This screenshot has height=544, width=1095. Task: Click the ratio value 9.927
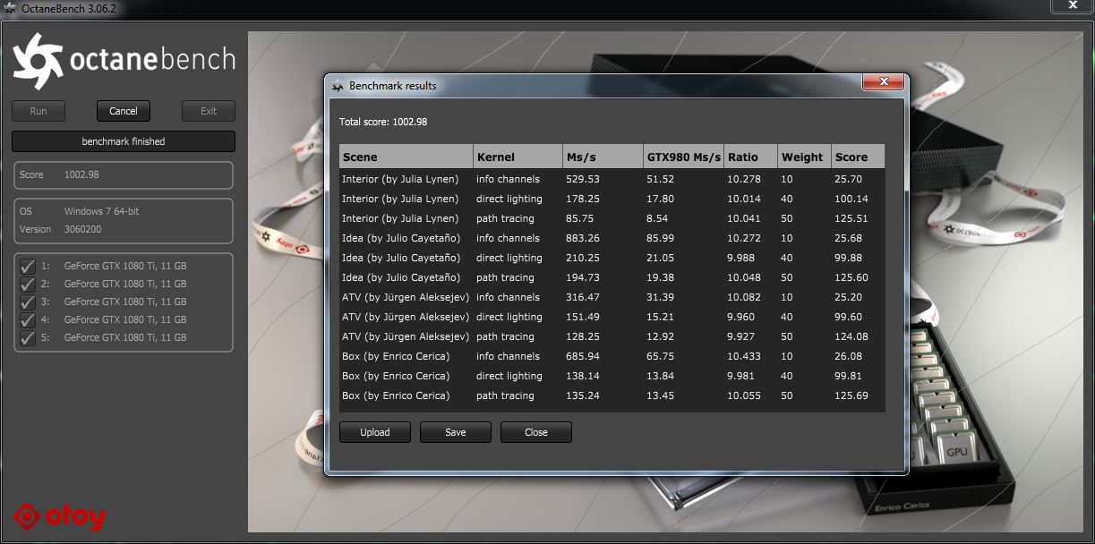click(x=740, y=336)
